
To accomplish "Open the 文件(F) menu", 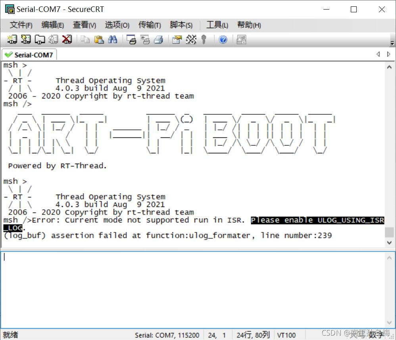I will click(21, 25).
